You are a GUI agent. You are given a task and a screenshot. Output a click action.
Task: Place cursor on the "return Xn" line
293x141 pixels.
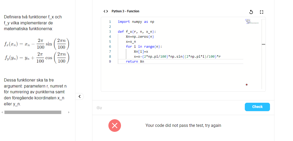(x=135, y=62)
